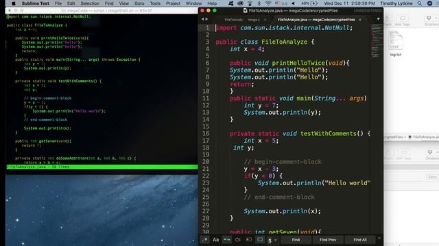Viewport: 439px width, 246px height.
Task: Click line number 11 in the gutter
Action: coord(206,98)
